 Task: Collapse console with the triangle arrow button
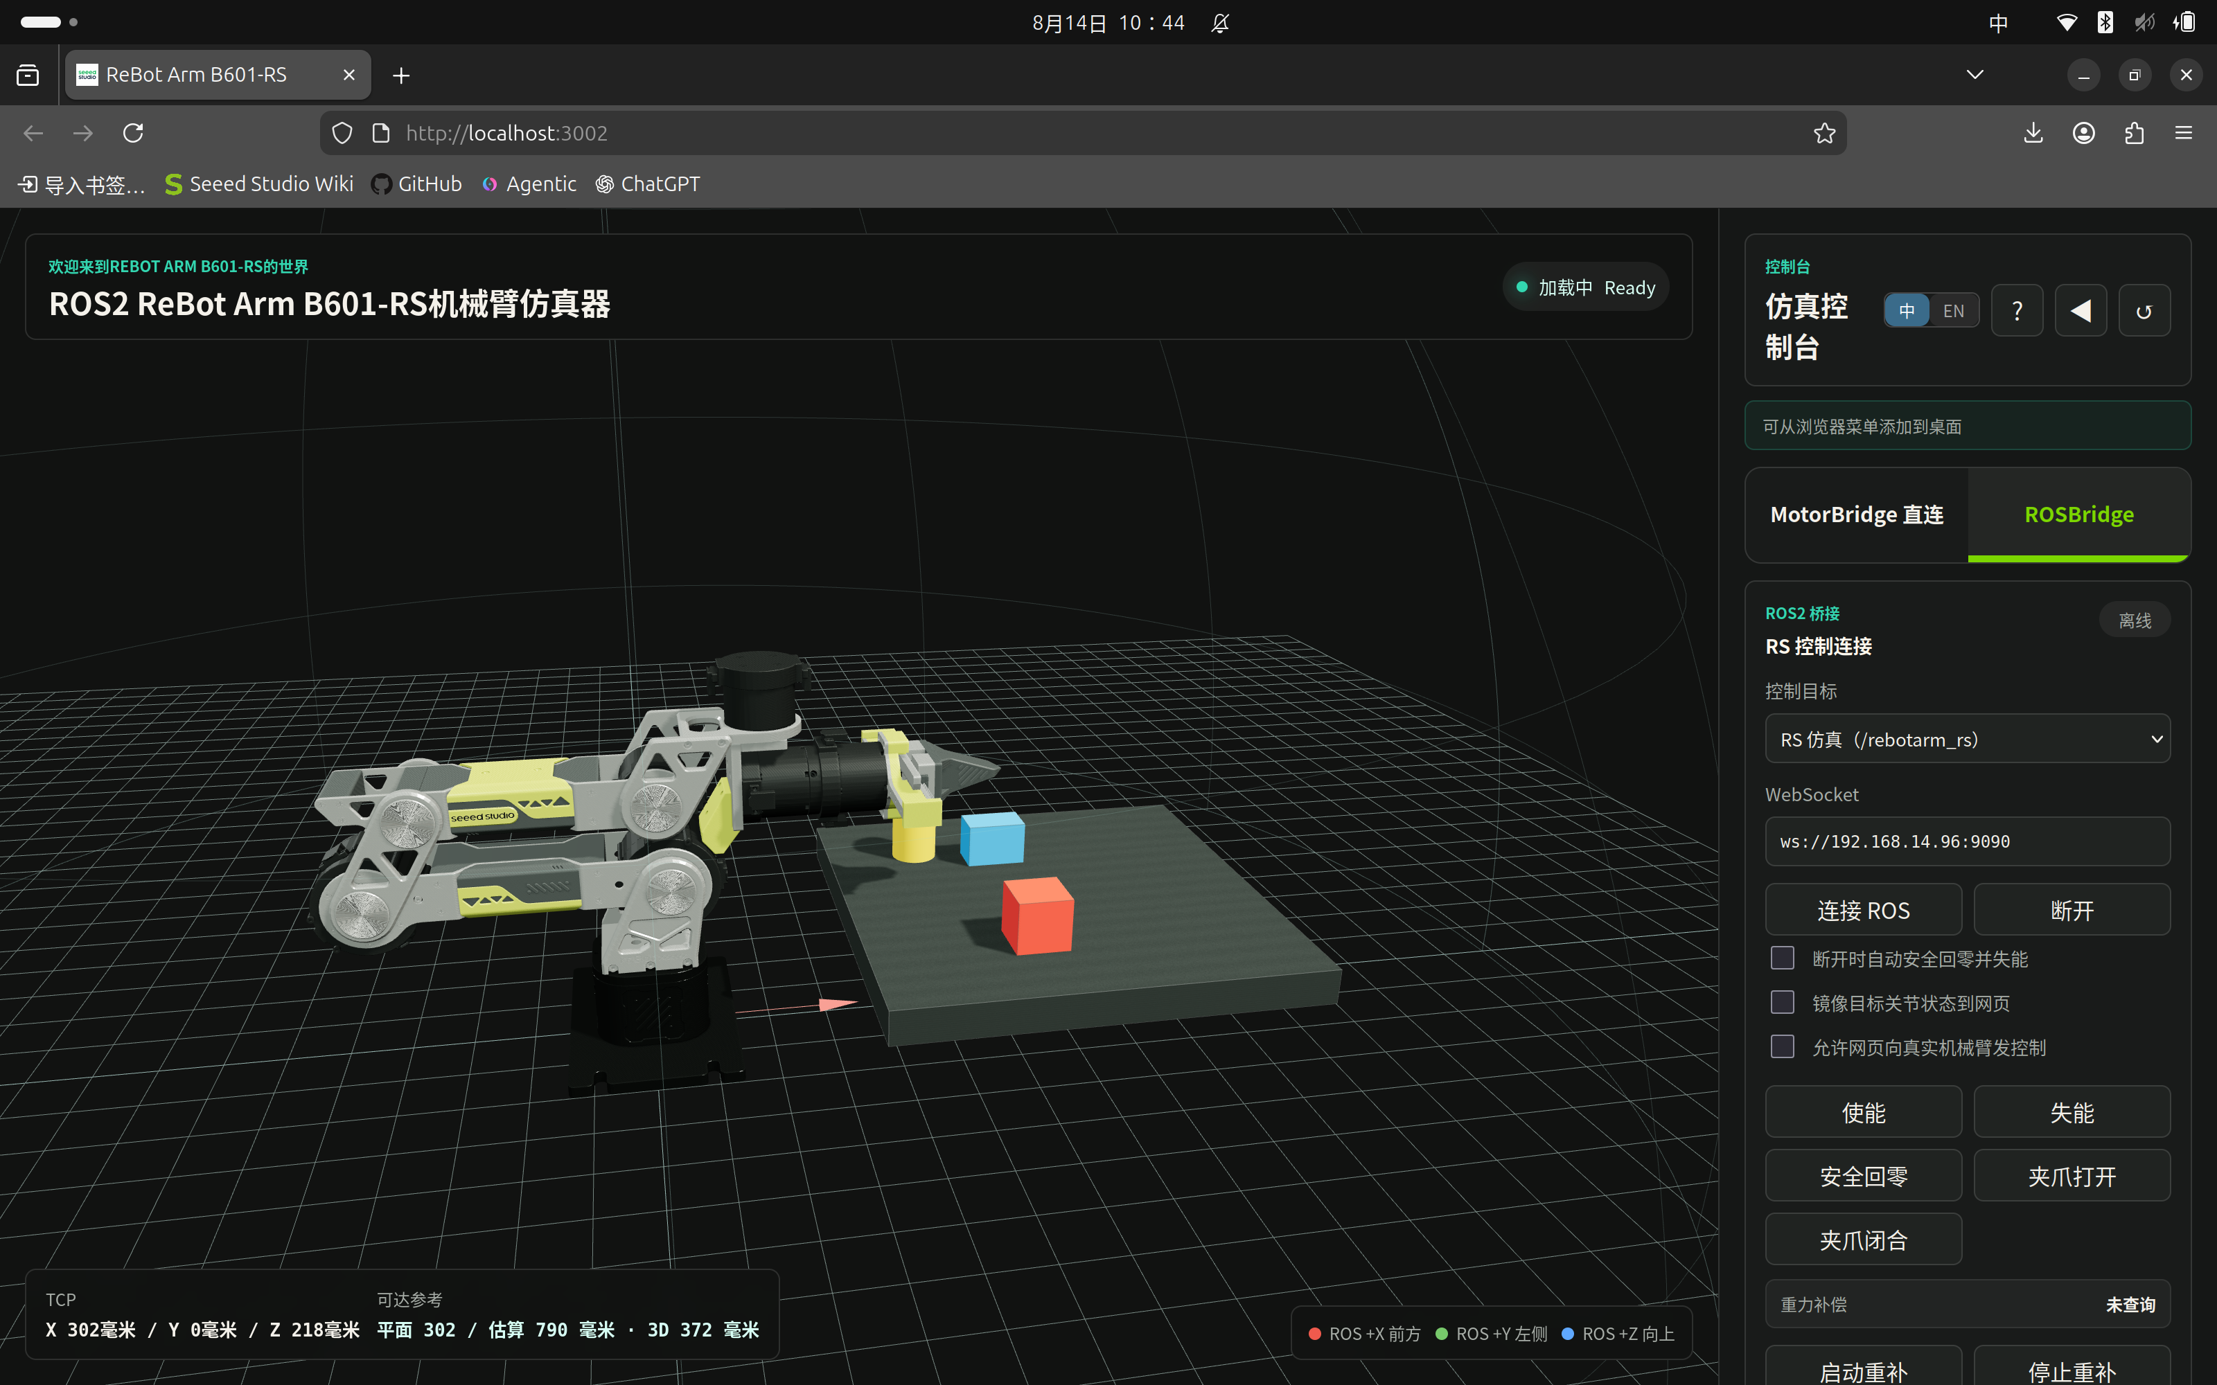click(2081, 312)
